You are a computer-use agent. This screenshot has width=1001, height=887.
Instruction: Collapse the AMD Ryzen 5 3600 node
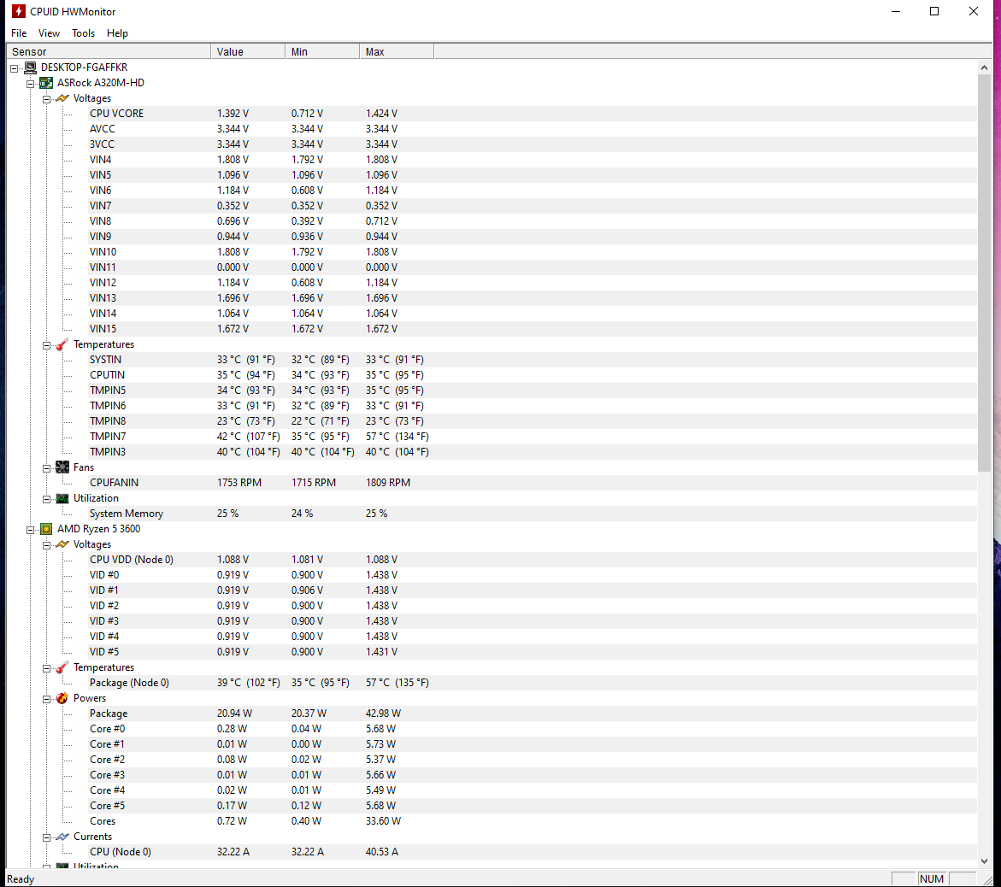pos(30,530)
